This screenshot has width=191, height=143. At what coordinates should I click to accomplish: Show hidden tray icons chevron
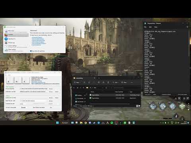click(161, 123)
